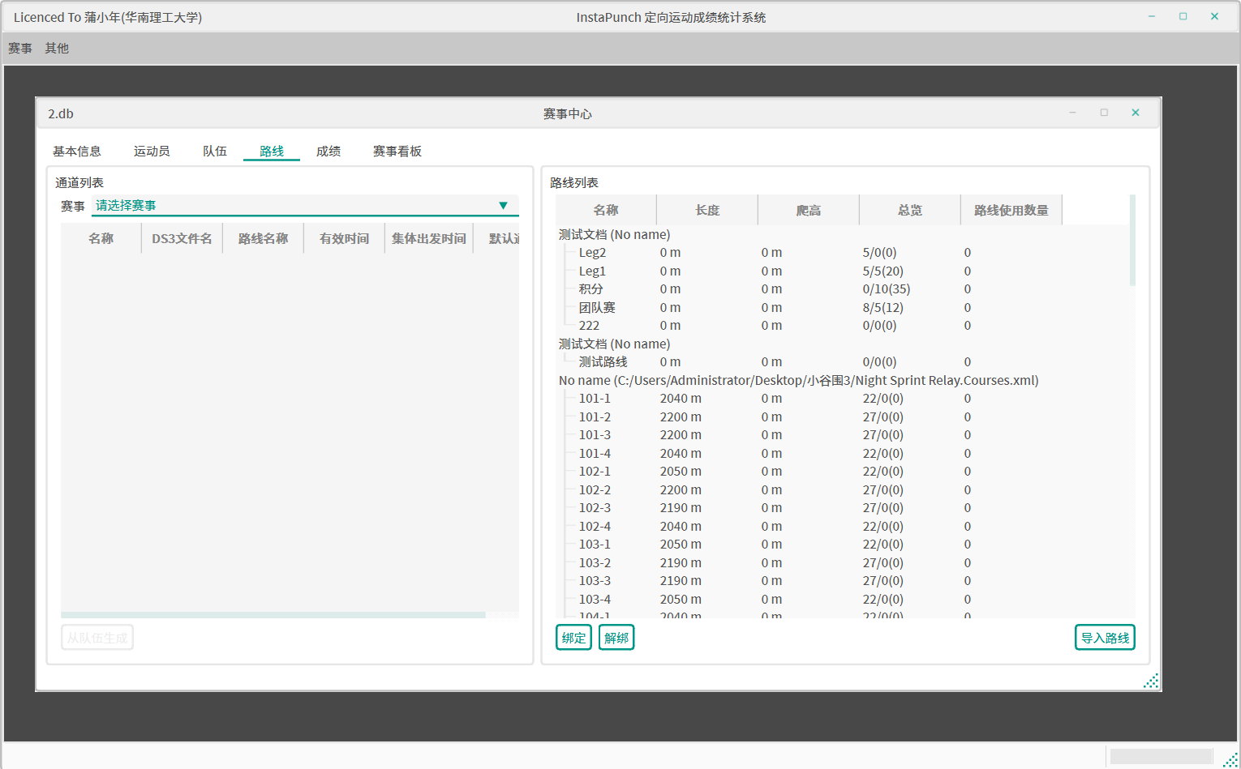
Task: Open the 队伍 tab
Action: pyautogui.click(x=215, y=152)
